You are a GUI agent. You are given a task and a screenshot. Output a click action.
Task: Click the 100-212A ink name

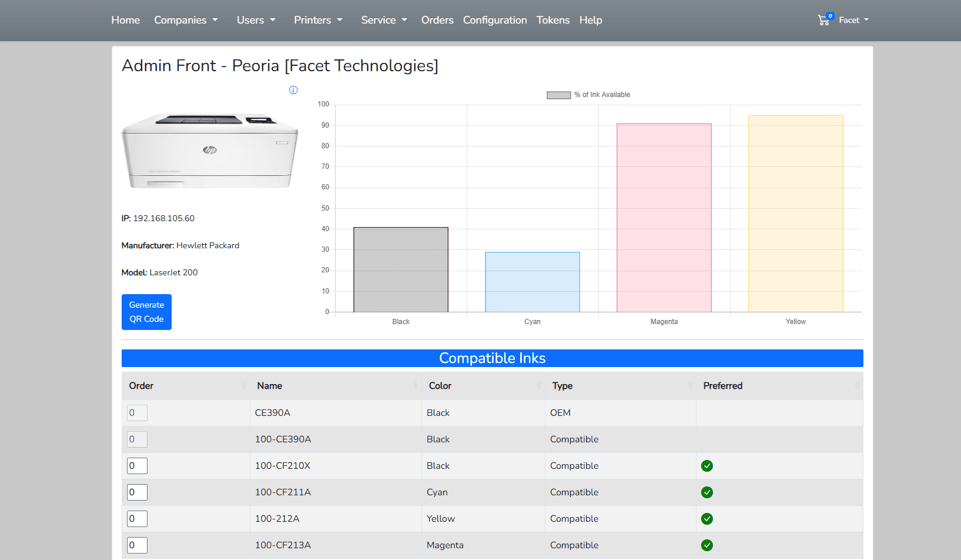277,519
